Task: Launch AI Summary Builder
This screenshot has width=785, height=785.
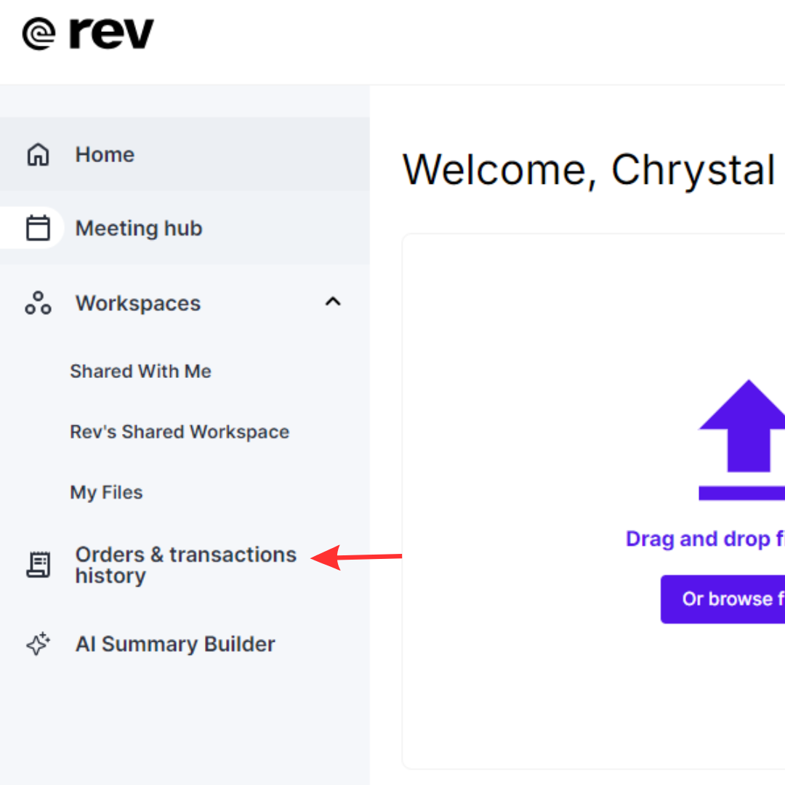Action: click(x=175, y=644)
